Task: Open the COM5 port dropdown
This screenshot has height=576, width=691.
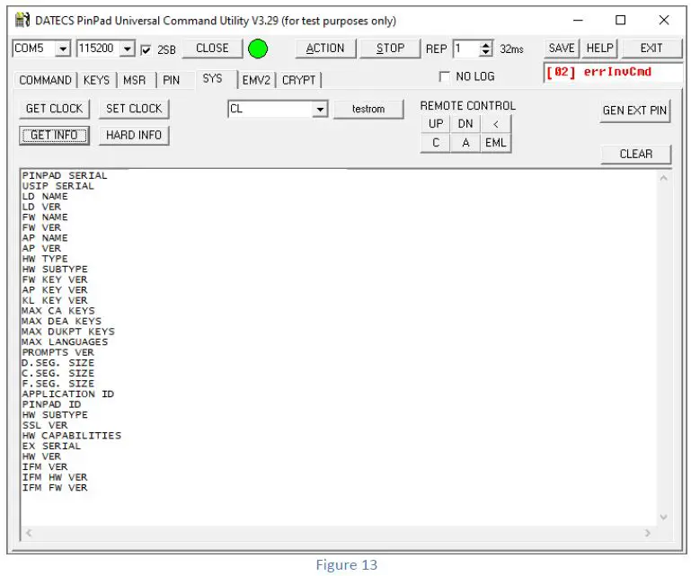Action: [63, 49]
